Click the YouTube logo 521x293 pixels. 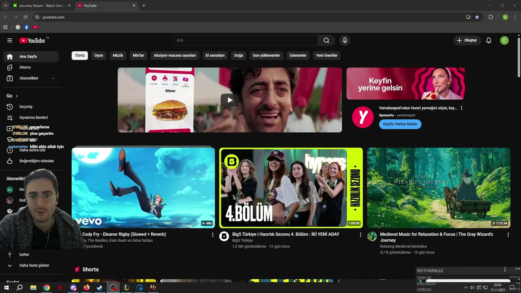pyautogui.click(x=32, y=40)
